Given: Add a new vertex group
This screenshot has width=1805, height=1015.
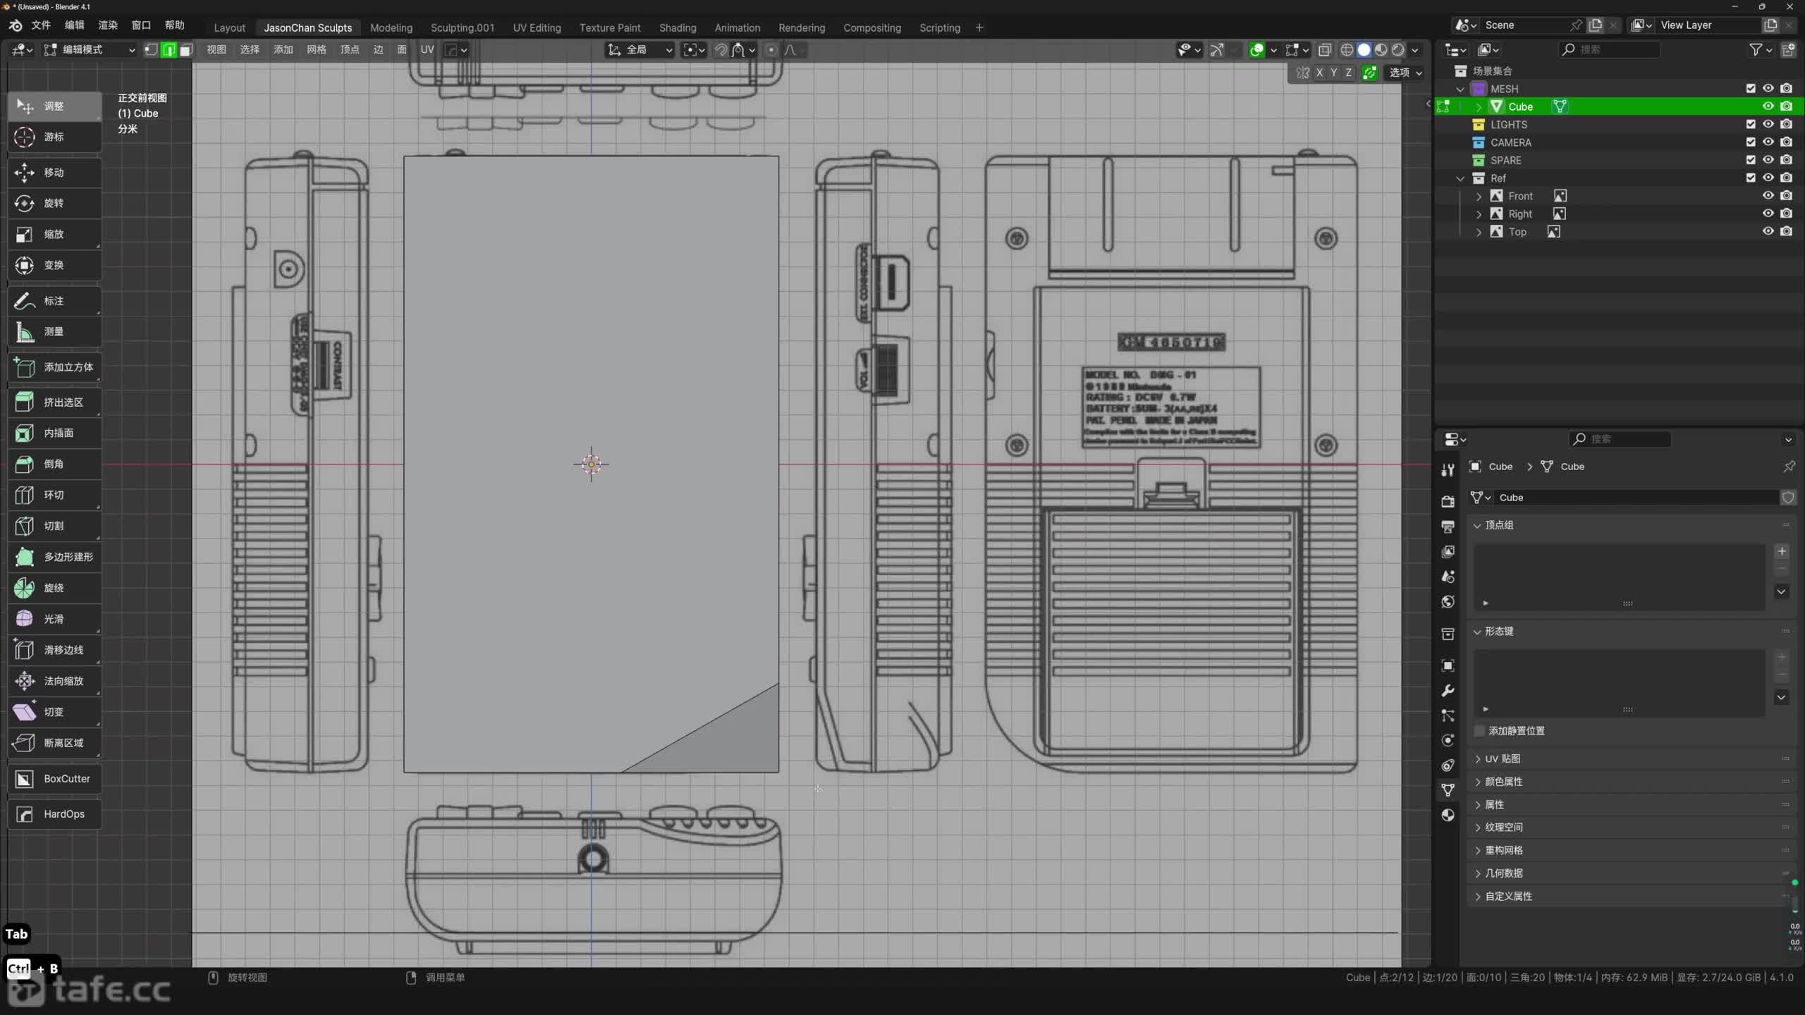Looking at the screenshot, I should [1782, 552].
